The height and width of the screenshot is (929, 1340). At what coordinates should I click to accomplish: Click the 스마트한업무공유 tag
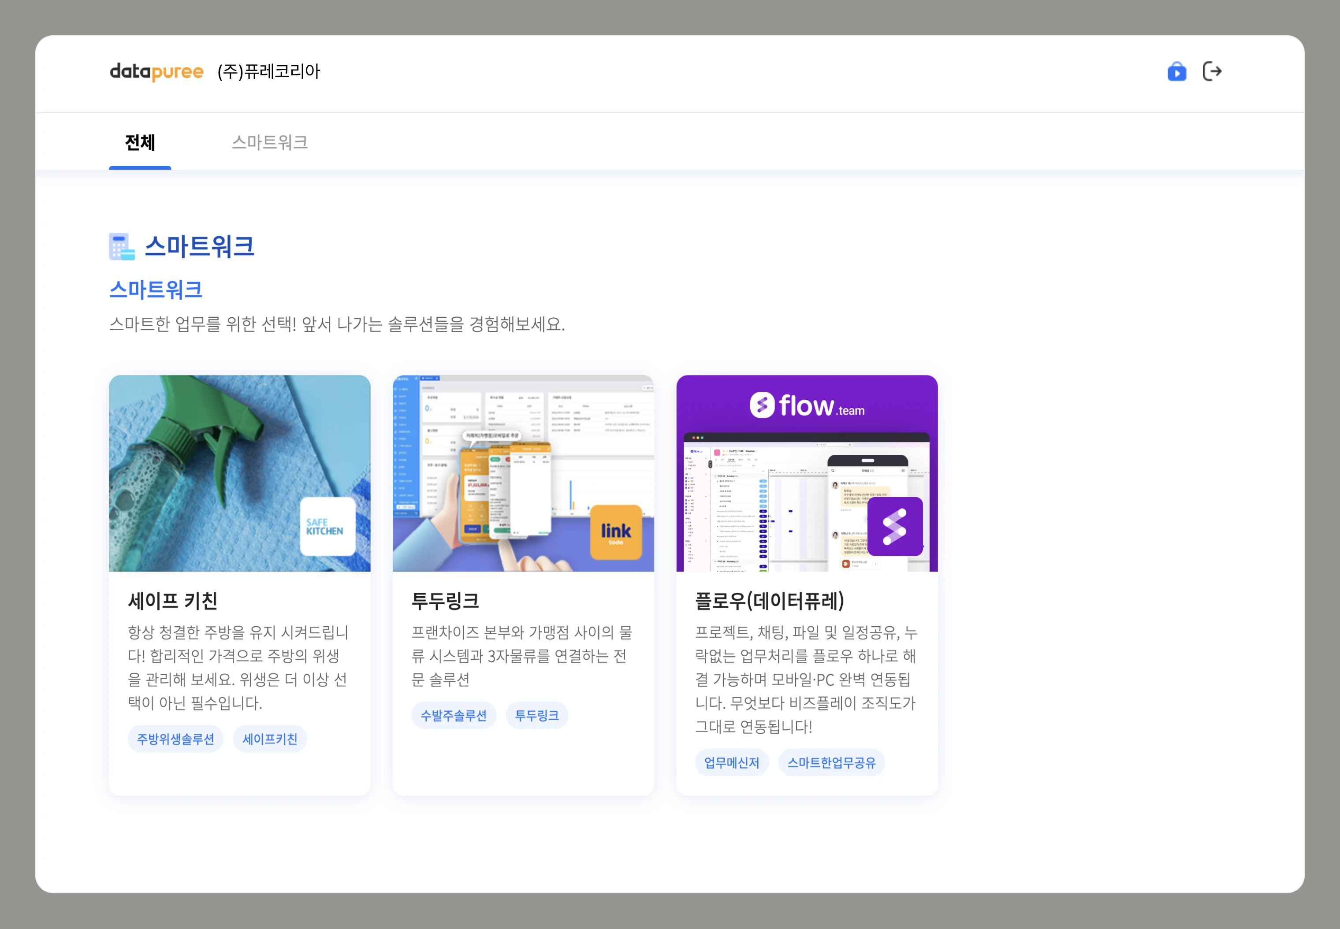click(831, 762)
